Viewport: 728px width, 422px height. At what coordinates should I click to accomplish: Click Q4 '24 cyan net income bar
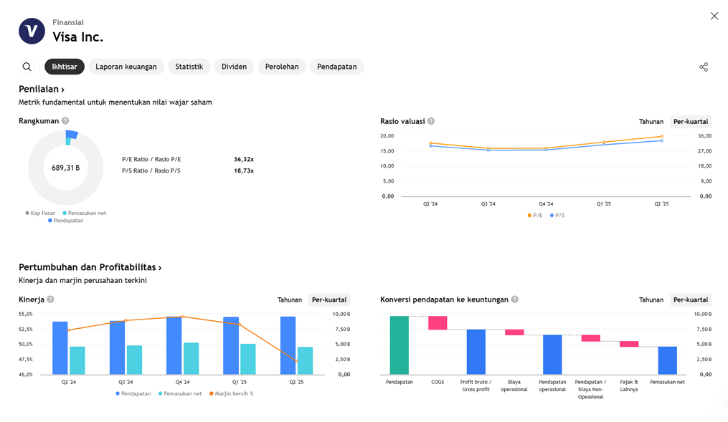(x=192, y=358)
